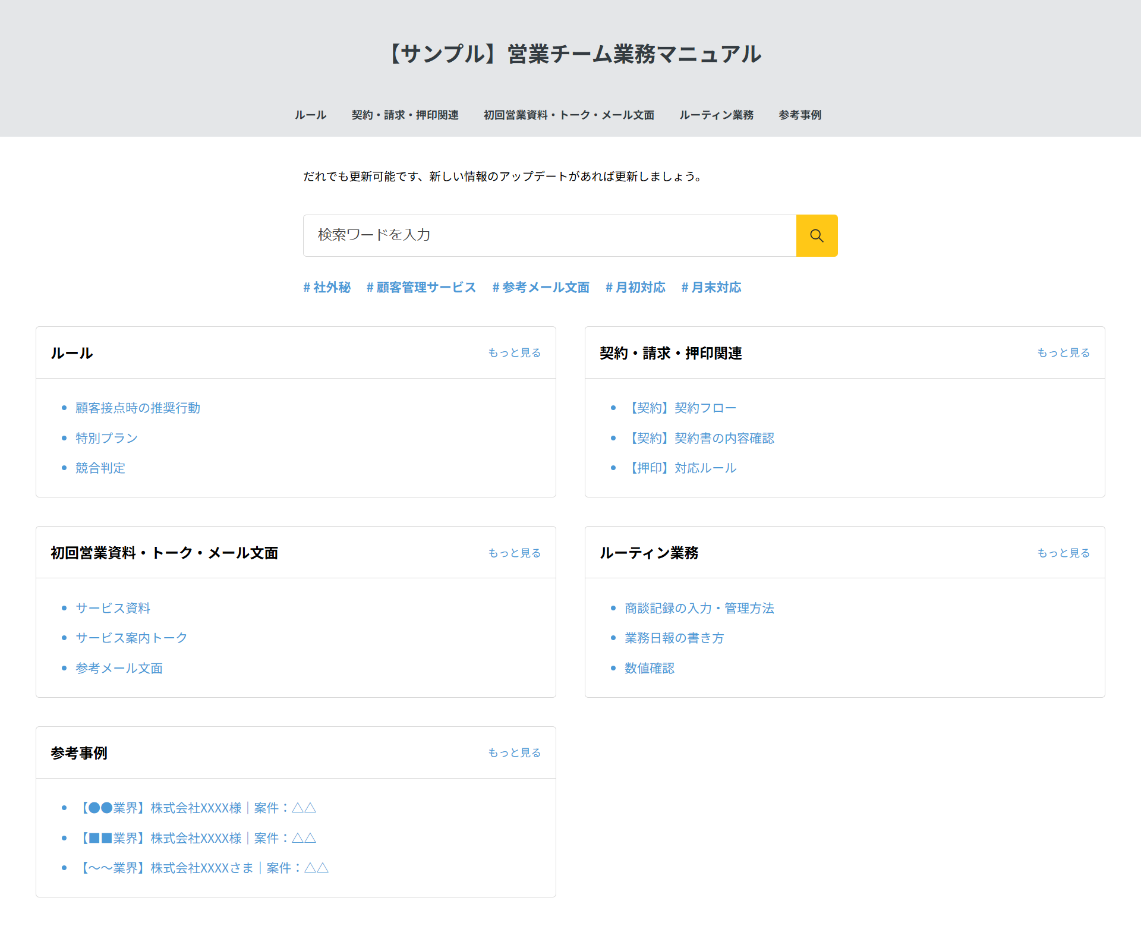
Task: Open the 参考事例 navigation menu item
Action: [x=799, y=115]
